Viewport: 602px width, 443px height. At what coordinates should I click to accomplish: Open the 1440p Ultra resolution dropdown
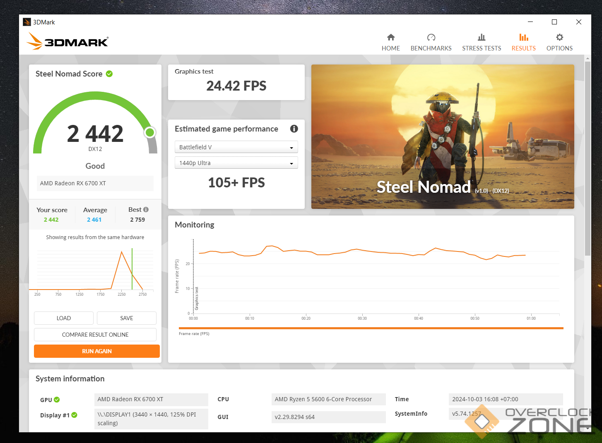pyautogui.click(x=236, y=163)
